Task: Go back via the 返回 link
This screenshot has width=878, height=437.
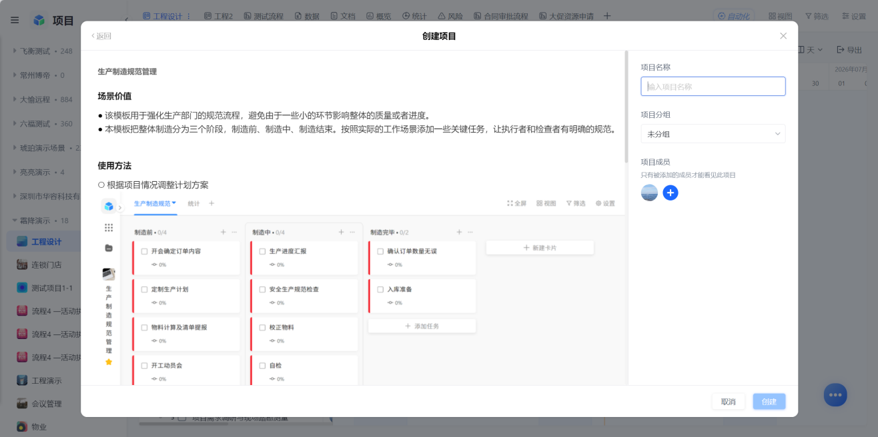Action: click(x=101, y=36)
